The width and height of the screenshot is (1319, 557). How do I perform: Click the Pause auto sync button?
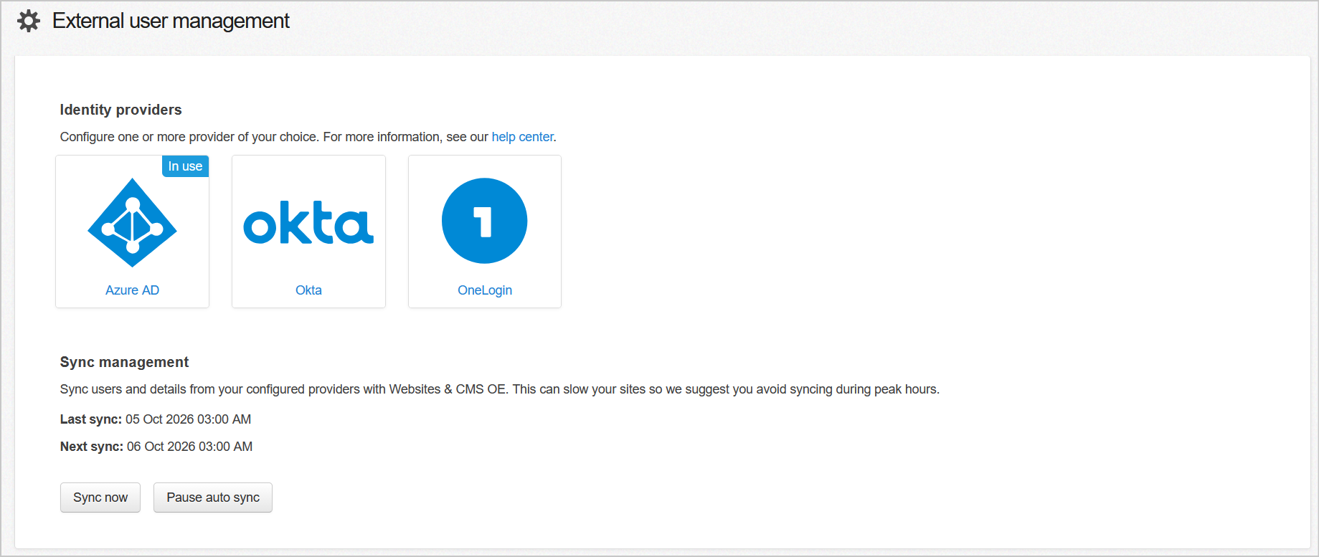tap(213, 498)
